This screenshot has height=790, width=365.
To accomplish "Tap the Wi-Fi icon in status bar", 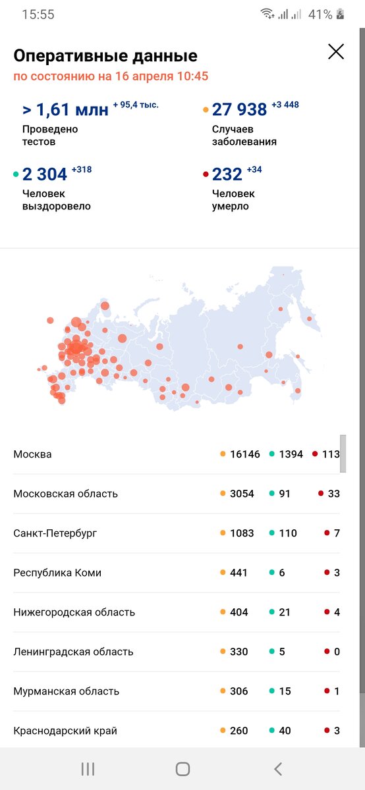I will point(267,14).
